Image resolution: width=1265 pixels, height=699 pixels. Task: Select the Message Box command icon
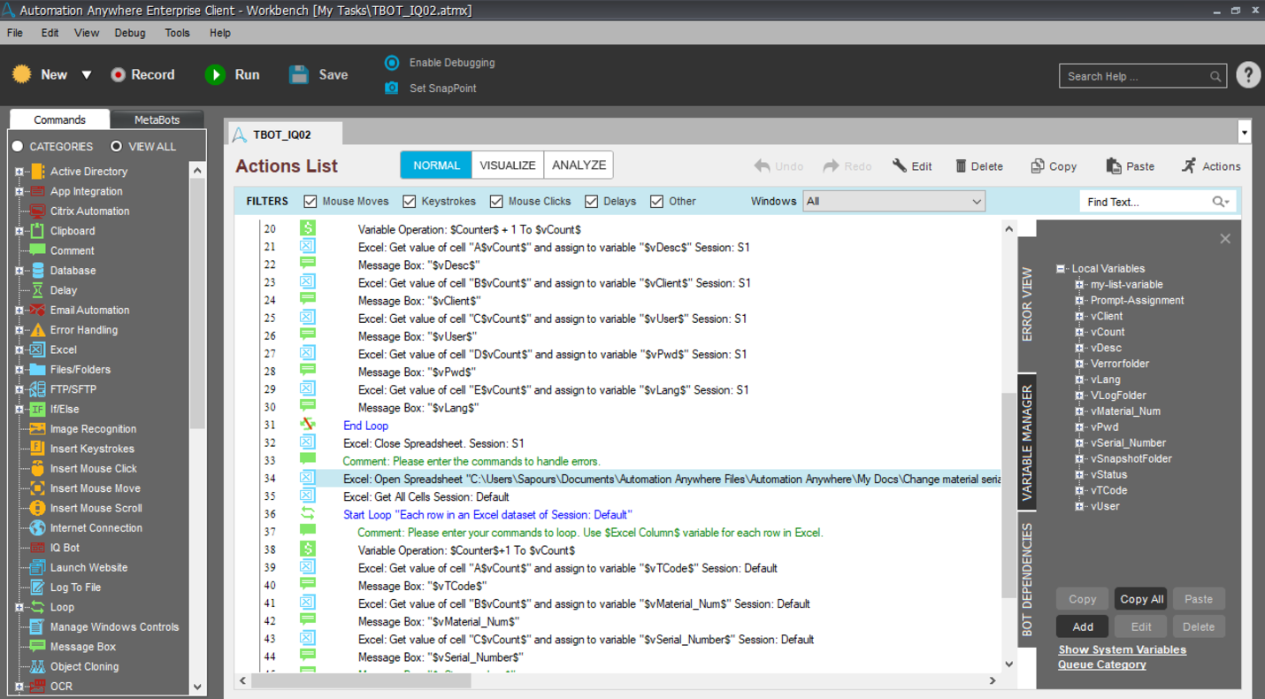37,647
